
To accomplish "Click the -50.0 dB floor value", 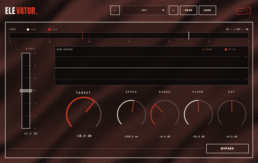I will (198, 137).
